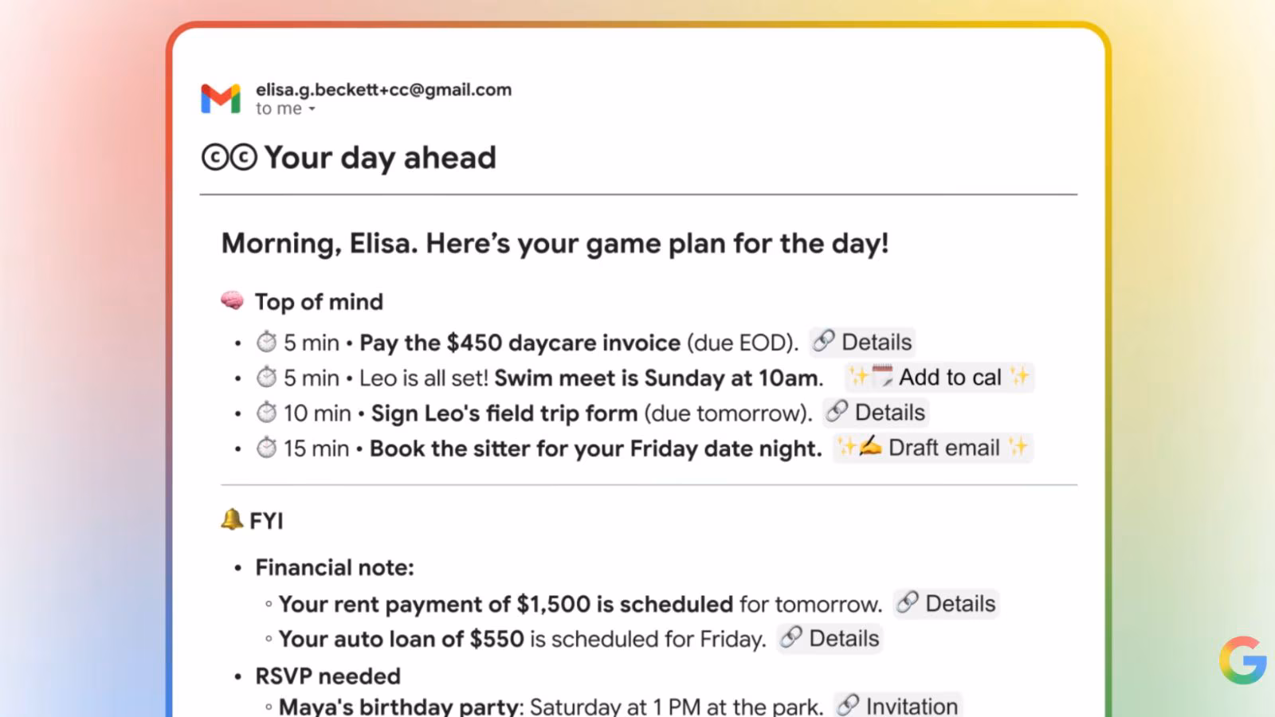This screenshot has height=717, width=1275.
Task: Click the 'Your day ahead' subject heading
Action: point(380,158)
